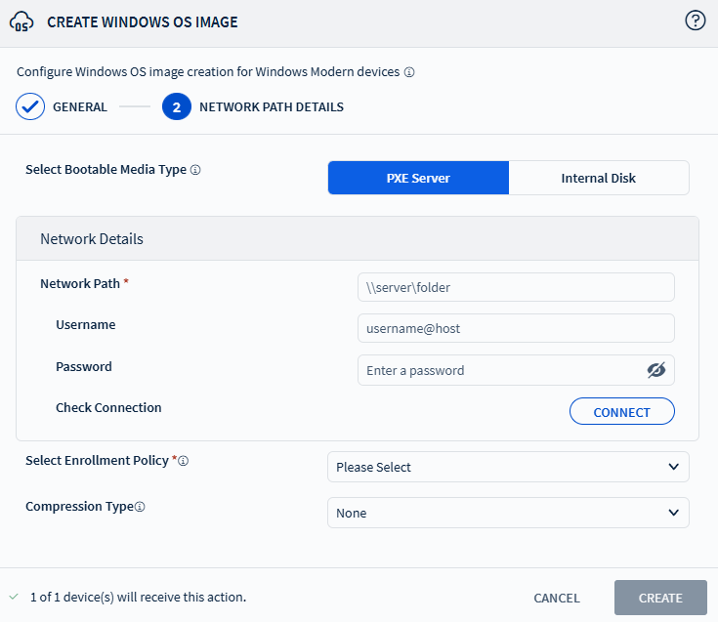Click the Cancel button

556,598
